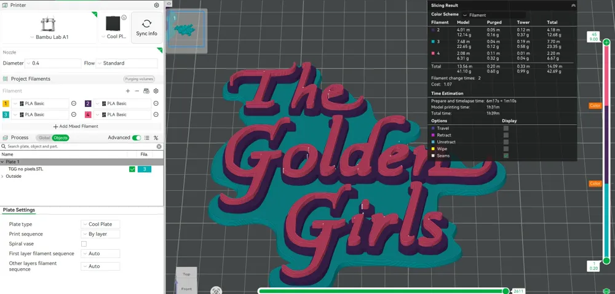Viewport: 615px width, 294px height.
Task: Switch process scope to Objects
Action: point(60,138)
